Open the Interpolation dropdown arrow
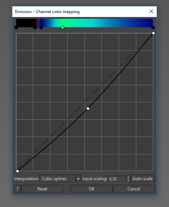The height and width of the screenshot is (207, 169). pos(78,179)
